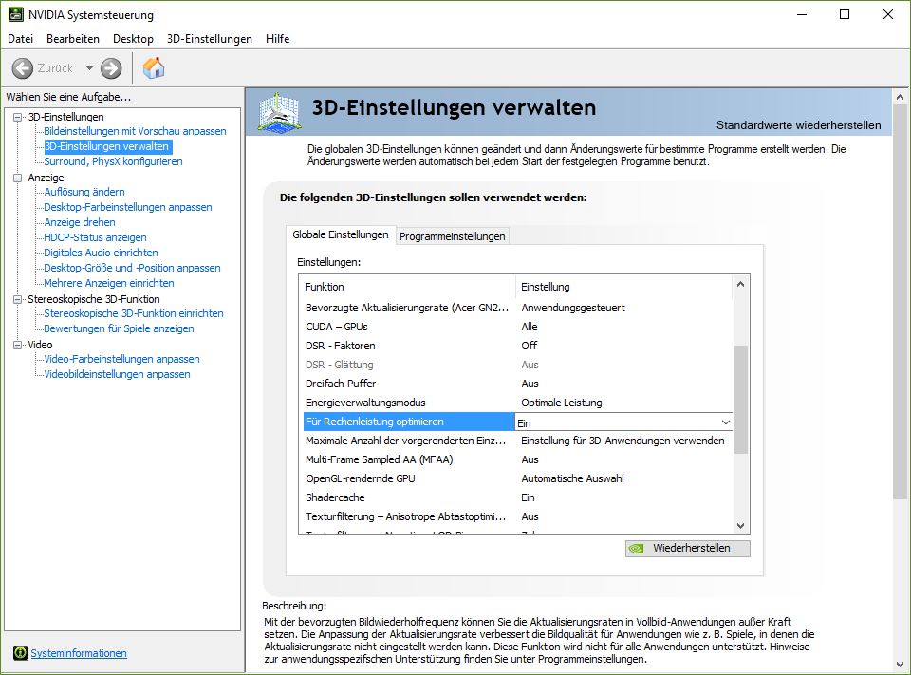Click the Anwendungsgesteuert value
This screenshot has width=911, height=675.
(x=573, y=308)
